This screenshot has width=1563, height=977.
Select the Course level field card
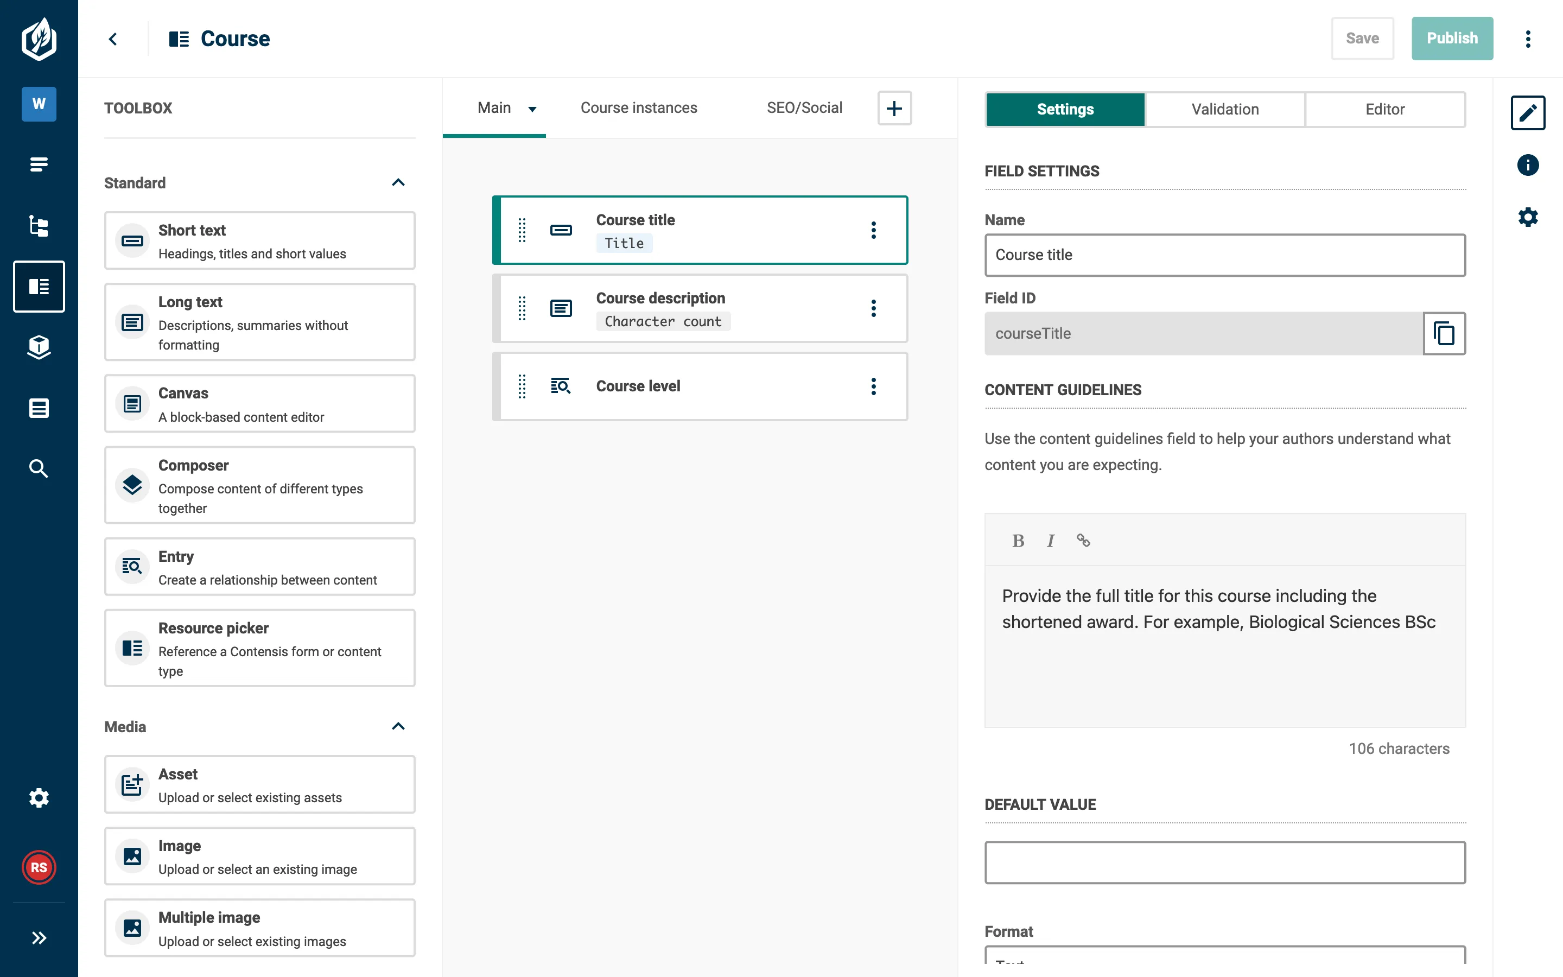(700, 386)
